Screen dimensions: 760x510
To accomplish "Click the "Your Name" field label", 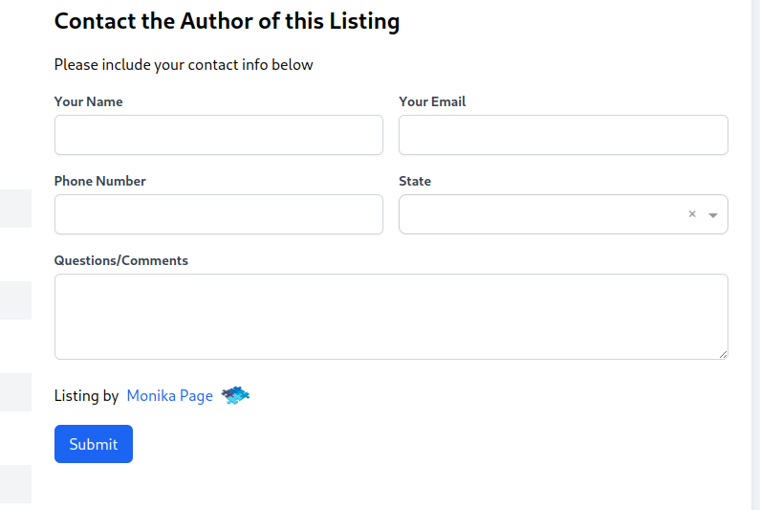I will [x=88, y=101].
